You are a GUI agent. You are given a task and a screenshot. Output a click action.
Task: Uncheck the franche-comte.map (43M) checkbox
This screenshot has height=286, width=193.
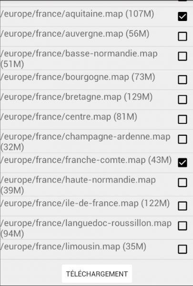click(183, 163)
